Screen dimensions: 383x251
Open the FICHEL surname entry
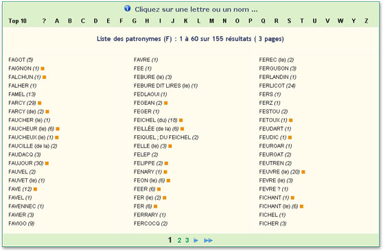point(272,215)
